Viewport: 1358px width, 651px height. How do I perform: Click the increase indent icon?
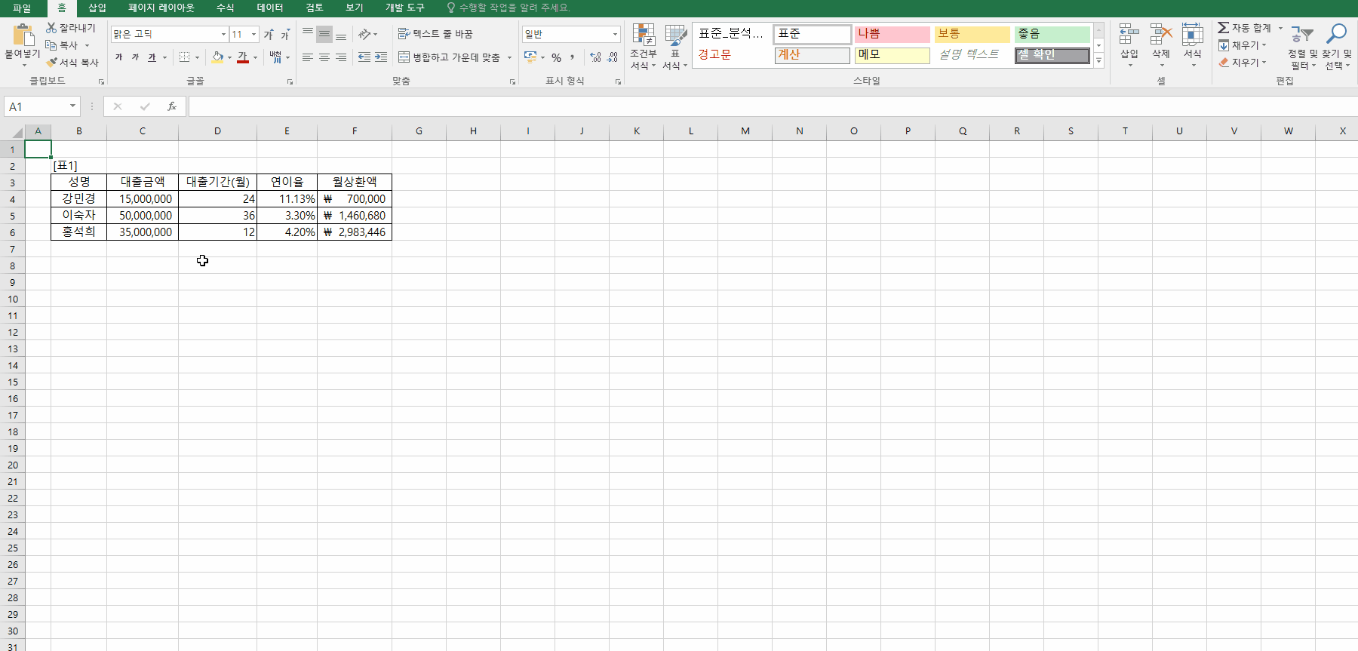pos(381,57)
